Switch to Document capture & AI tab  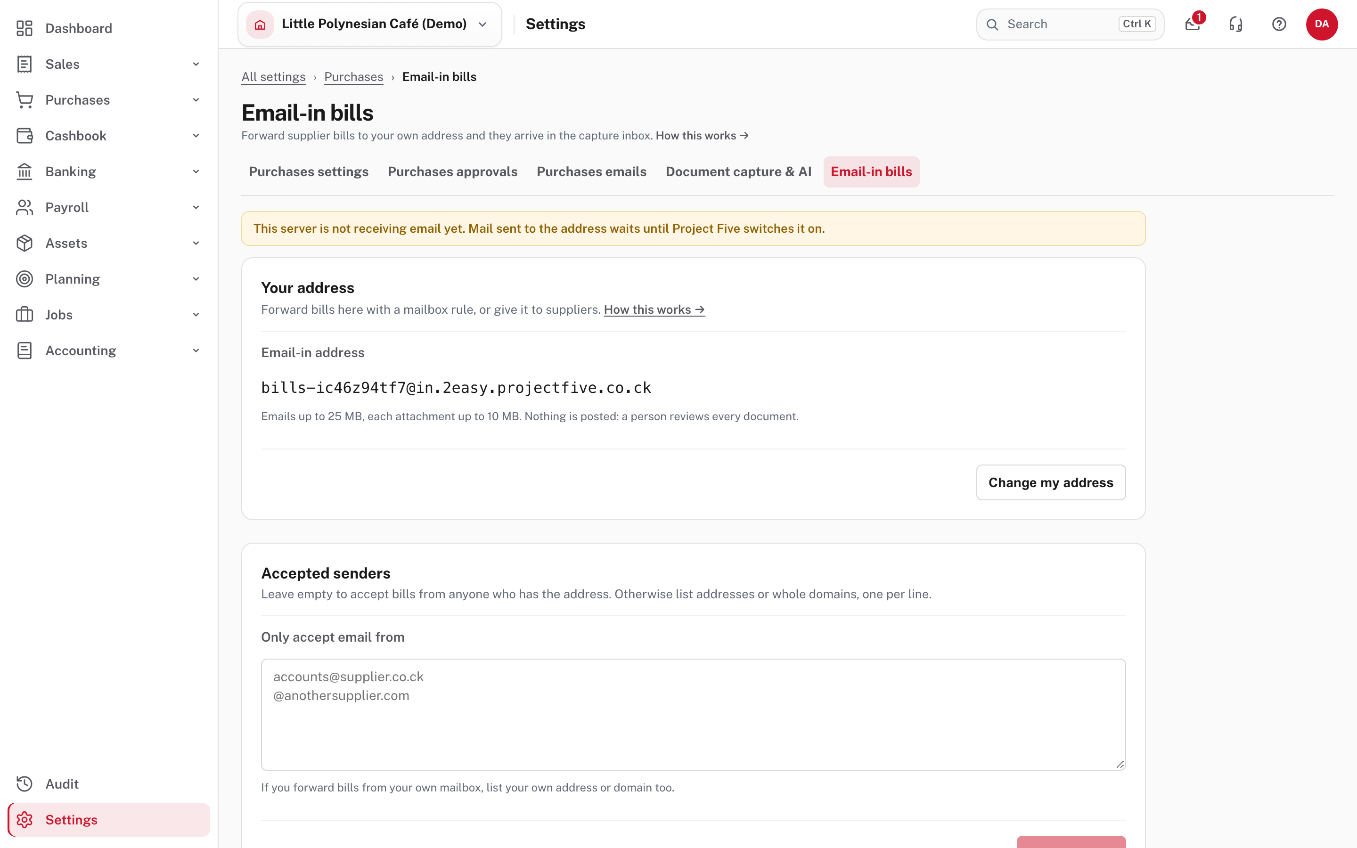[738, 171]
